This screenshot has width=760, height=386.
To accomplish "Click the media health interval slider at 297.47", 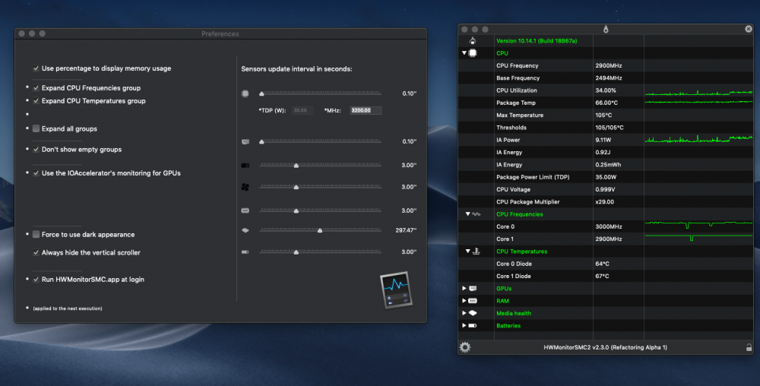I will (321, 230).
